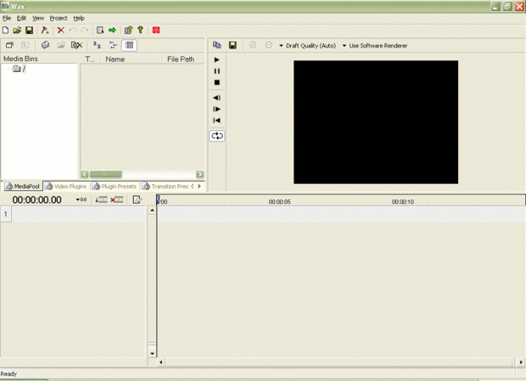The image size is (526, 381).
Task: Click the redo arrow icon
Action: [x=85, y=31]
